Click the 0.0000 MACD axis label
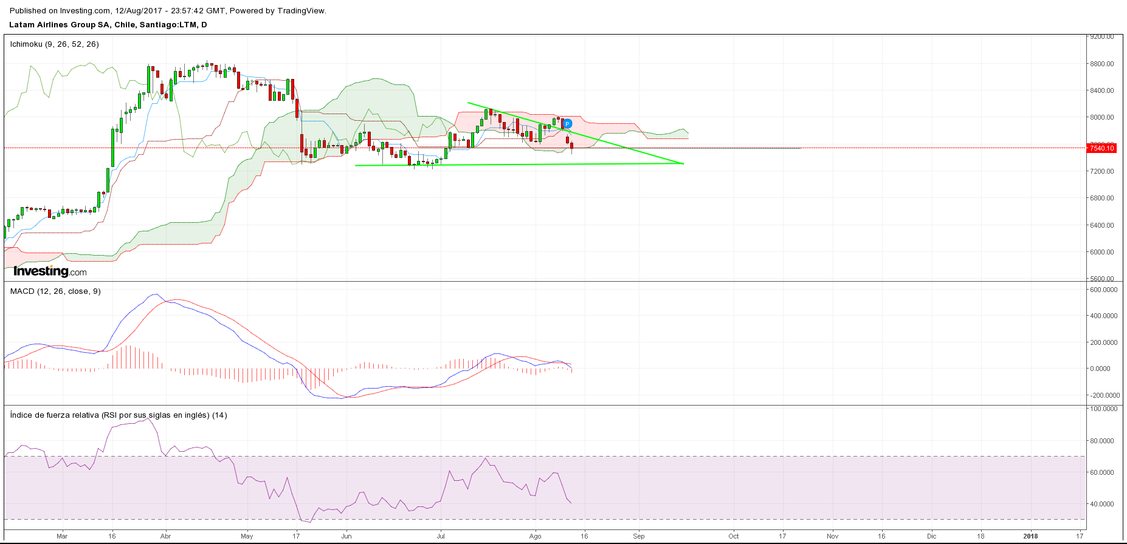 point(1100,369)
